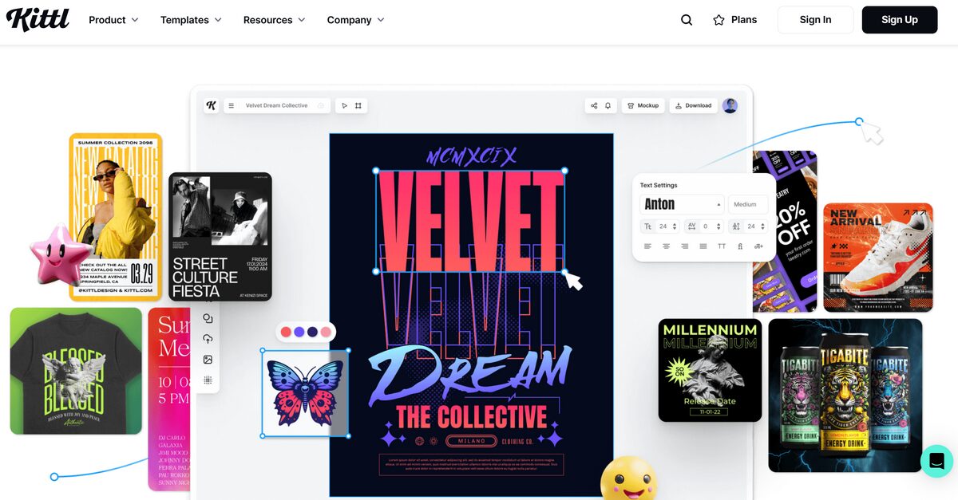Toggle justify text alignment
Image resolution: width=958 pixels, height=500 pixels.
click(703, 246)
